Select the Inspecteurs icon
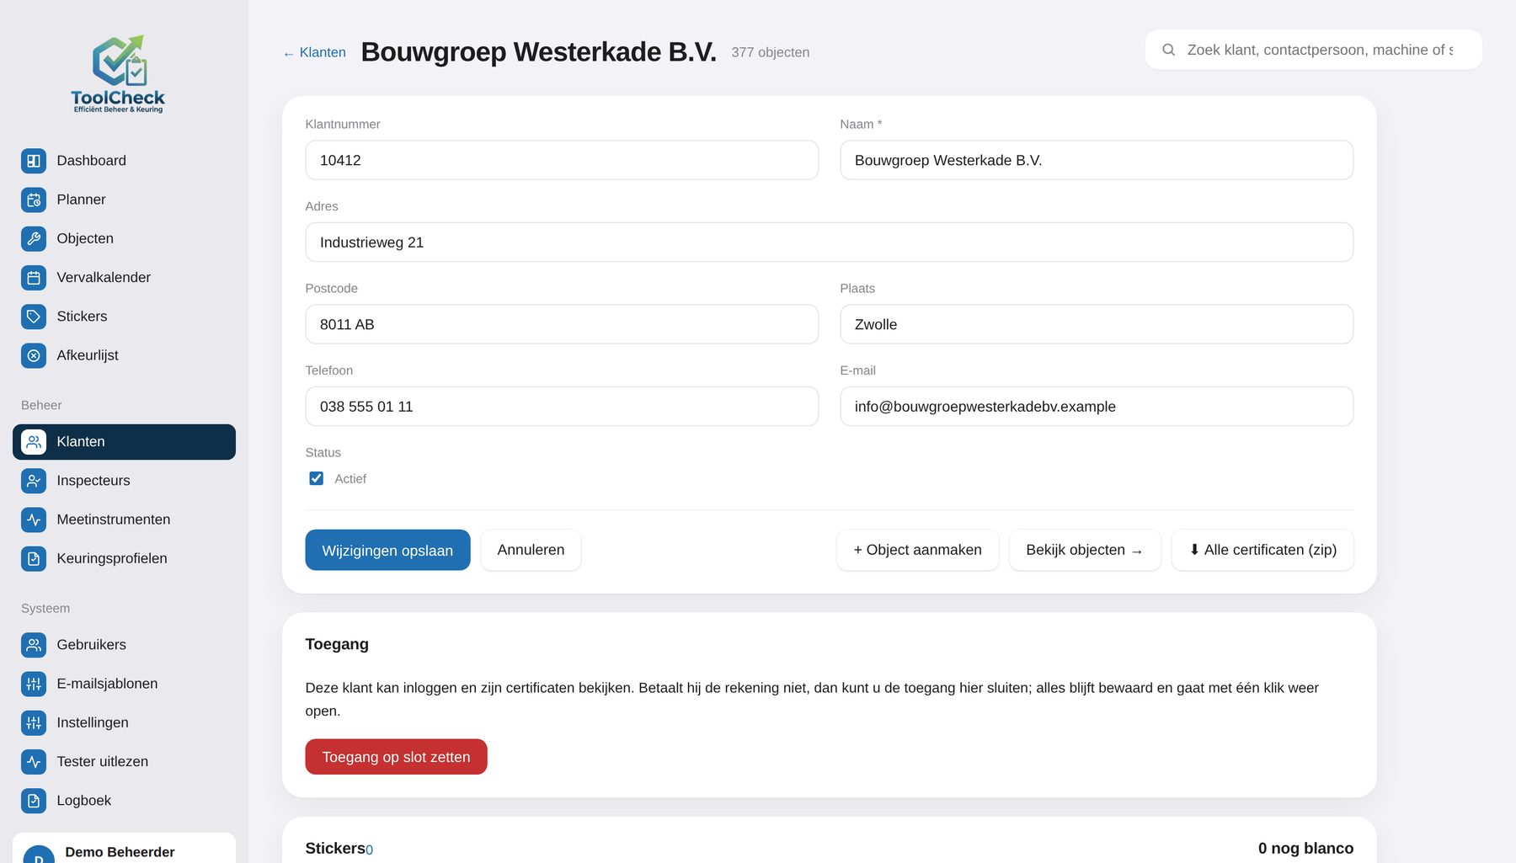Viewport: 1516px width, 863px height. tap(34, 481)
